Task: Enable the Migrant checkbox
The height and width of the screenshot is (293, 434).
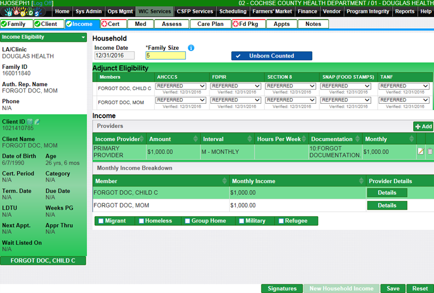Action: (x=101, y=221)
